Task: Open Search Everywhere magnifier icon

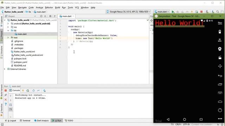Action: click(x=218, y=12)
